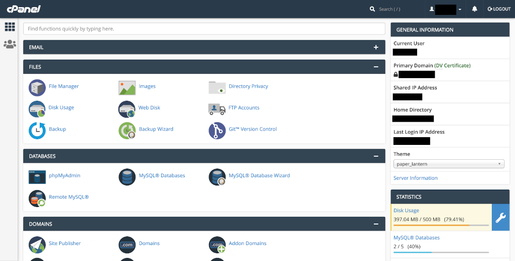Screen dimensions: 515x261
Task: Open the Server Information link
Action: [416, 178]
